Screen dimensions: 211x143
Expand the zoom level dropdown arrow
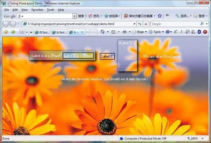point(202,139)
